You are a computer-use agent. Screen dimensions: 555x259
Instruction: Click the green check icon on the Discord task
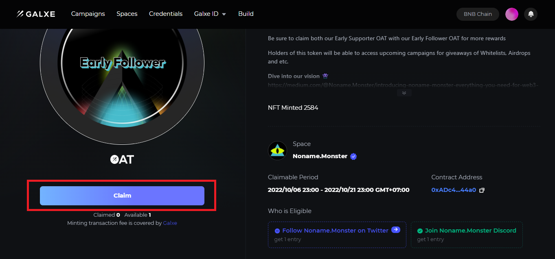pyautogui.click(x=420, y=231)
